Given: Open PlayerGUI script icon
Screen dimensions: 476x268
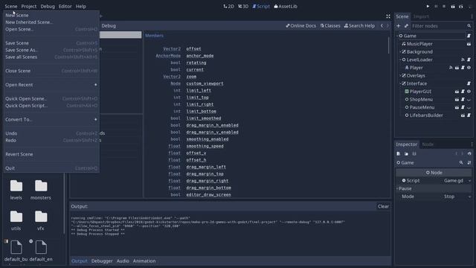Looking at the screenshot, I should [463, 91].
